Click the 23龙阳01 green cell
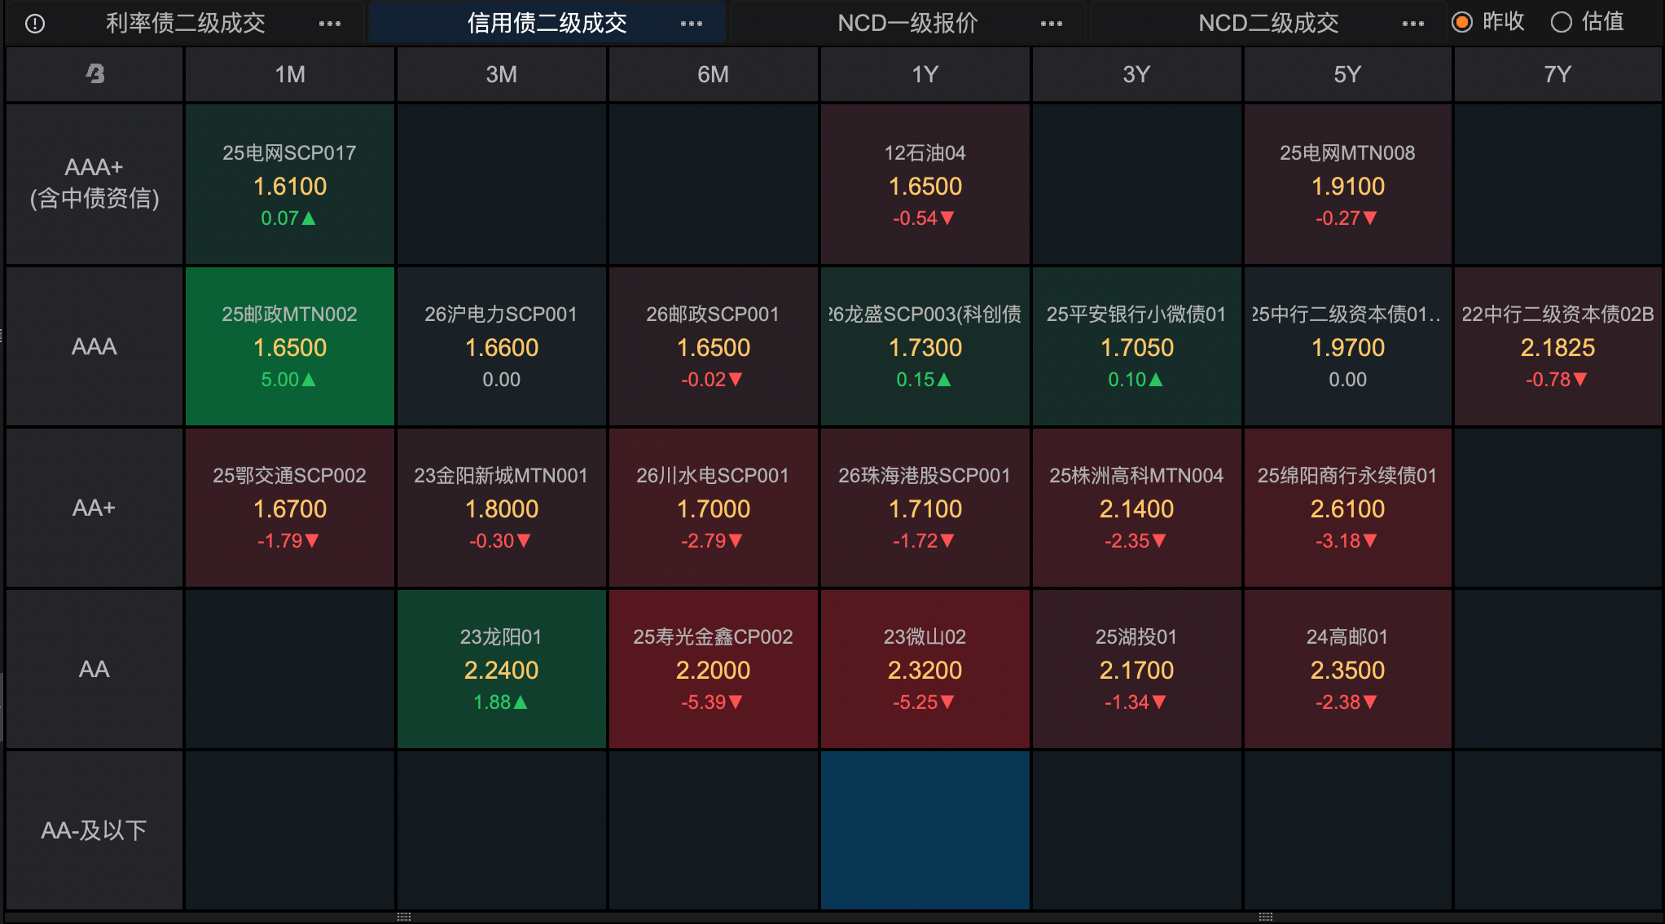This screenshot has width=1665, height=924. pyautogui.click(x=501, y=669)
